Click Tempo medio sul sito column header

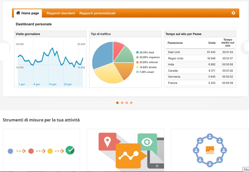click(228, 43)
